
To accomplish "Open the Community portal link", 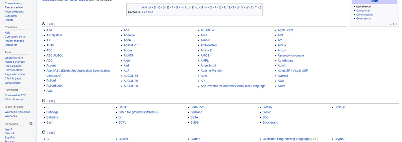I will 15,37.
